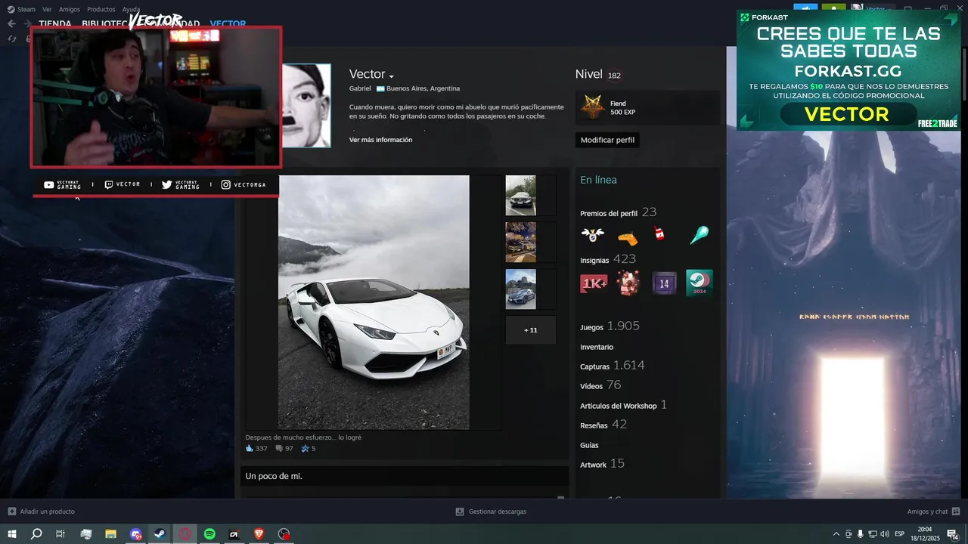The height and width of the screenshot is (544, 968).
Task: Select the first car screenshot thumbnail
Action: 520,196
